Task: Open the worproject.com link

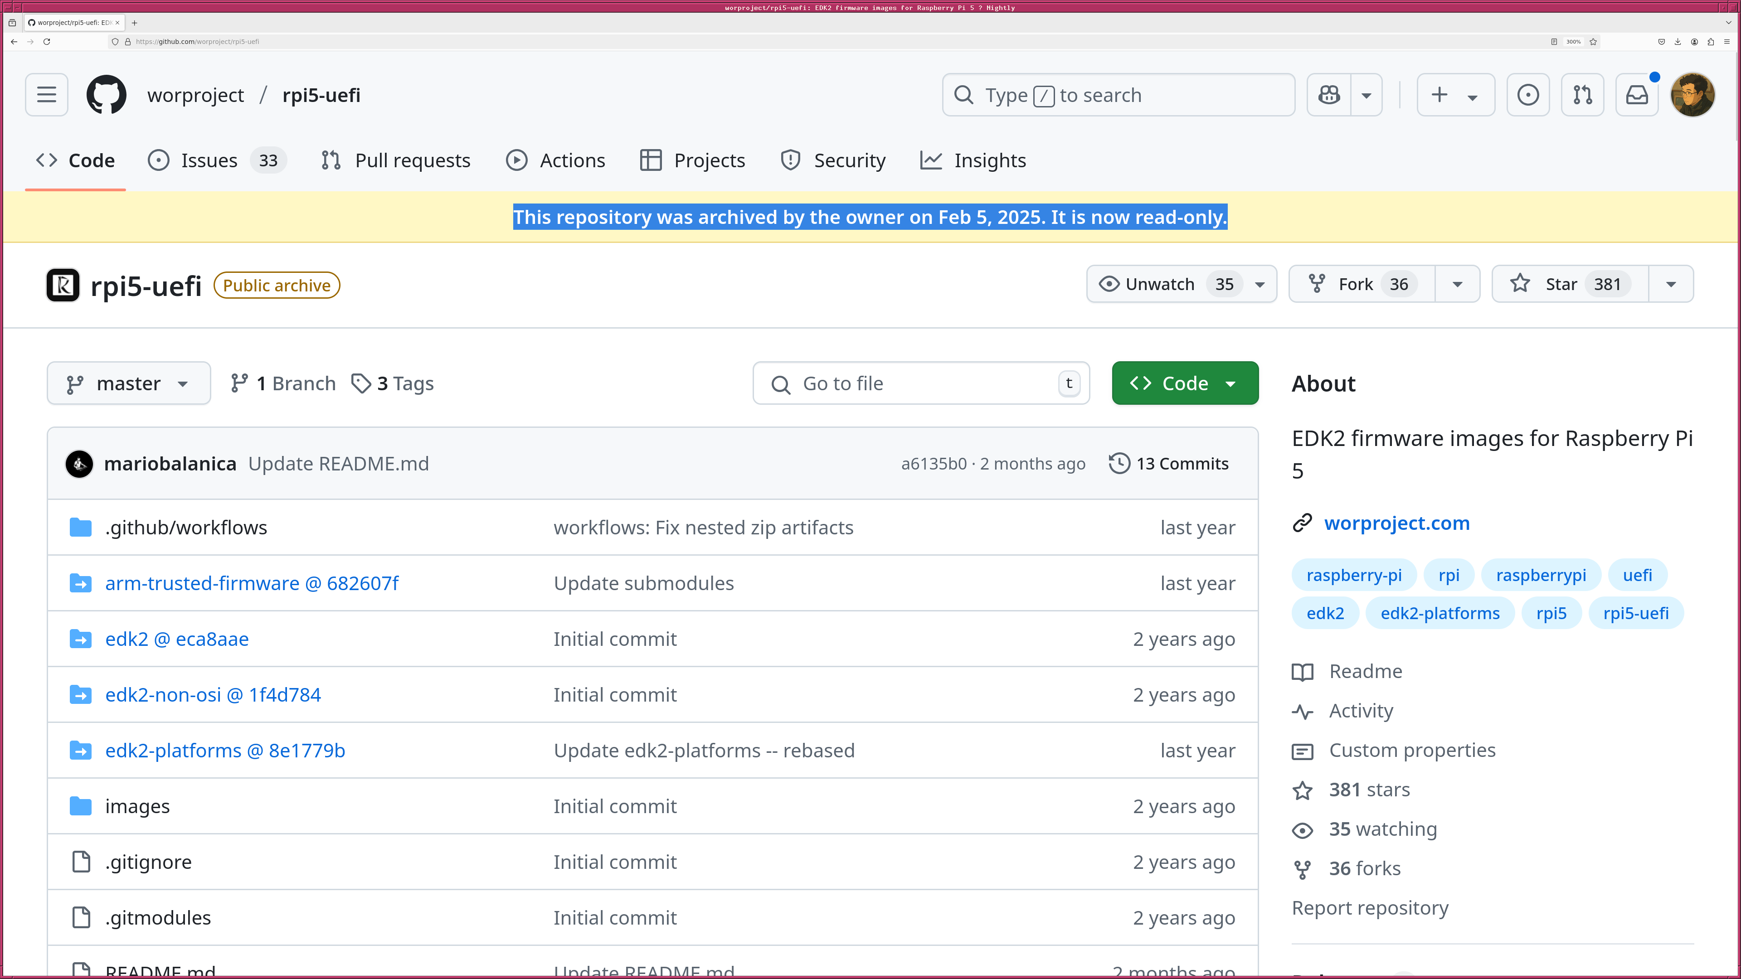Action: (x=1396, y=523)
